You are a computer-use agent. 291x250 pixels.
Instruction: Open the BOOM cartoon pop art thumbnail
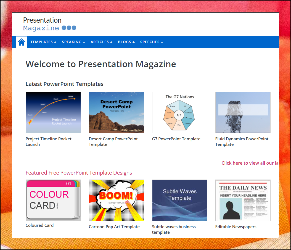[x=116, y=200]
